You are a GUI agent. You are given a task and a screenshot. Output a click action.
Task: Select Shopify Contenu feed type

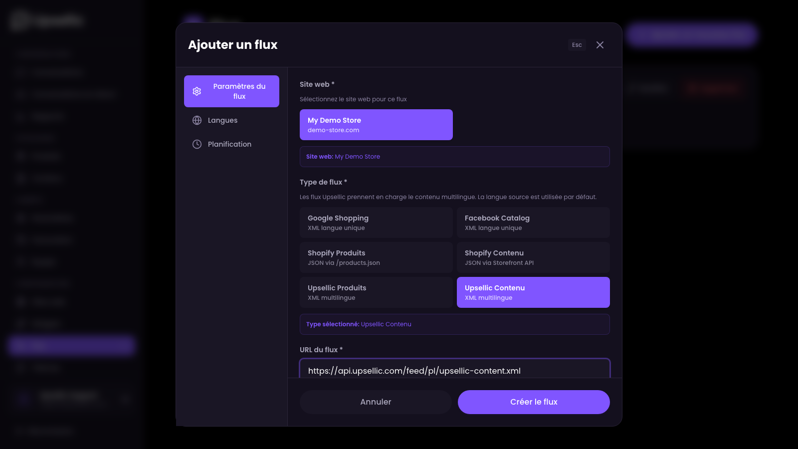533,257
